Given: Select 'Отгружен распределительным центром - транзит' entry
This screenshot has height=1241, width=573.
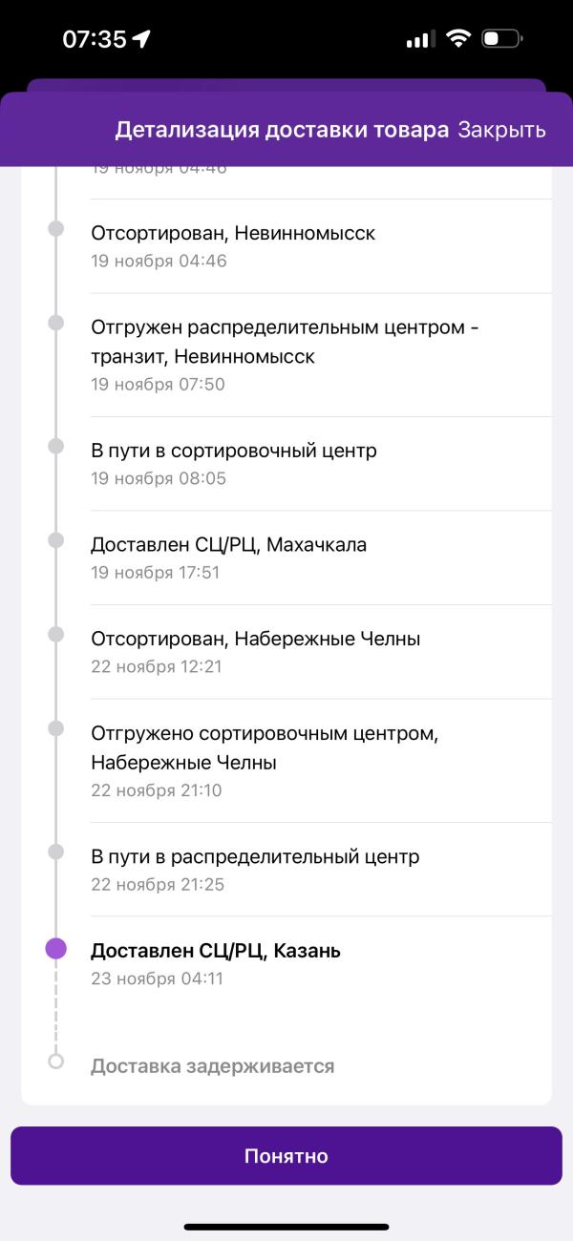Looking at the screenshot, I should 321,355.
